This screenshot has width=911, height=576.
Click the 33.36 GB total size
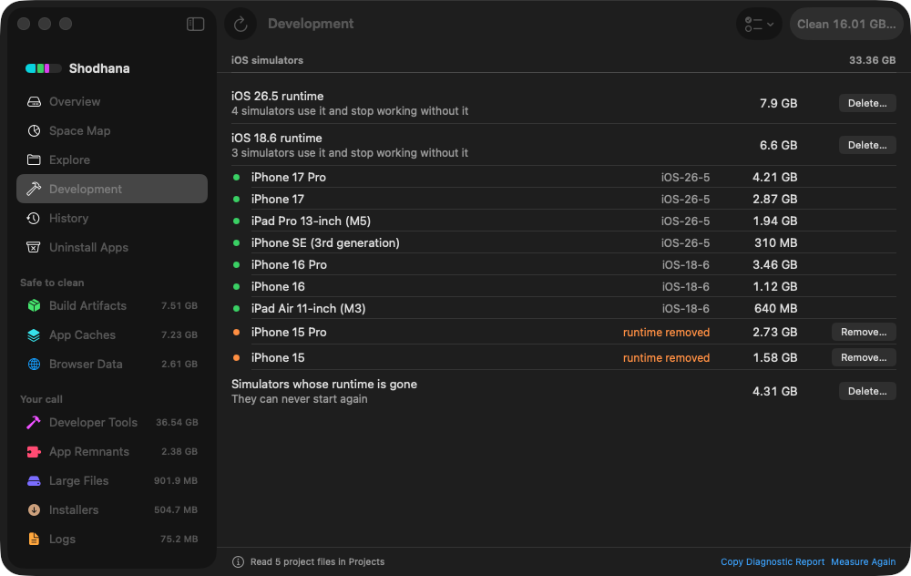(x=872, y=60)
